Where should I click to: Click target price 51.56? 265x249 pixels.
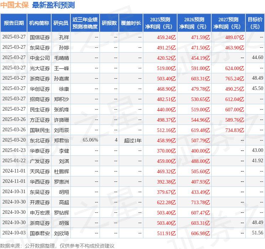(x=258, y=233)
